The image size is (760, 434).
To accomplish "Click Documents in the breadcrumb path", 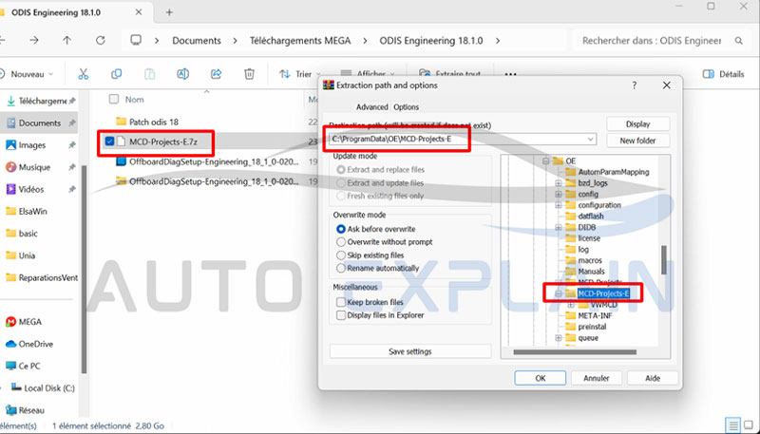I will (197, 41).
